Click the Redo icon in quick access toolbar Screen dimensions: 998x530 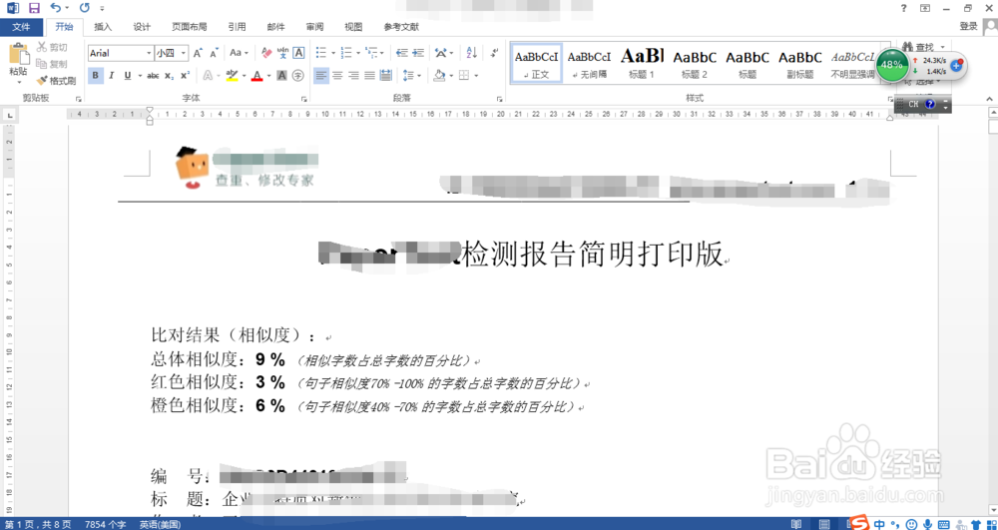point(84,8)
